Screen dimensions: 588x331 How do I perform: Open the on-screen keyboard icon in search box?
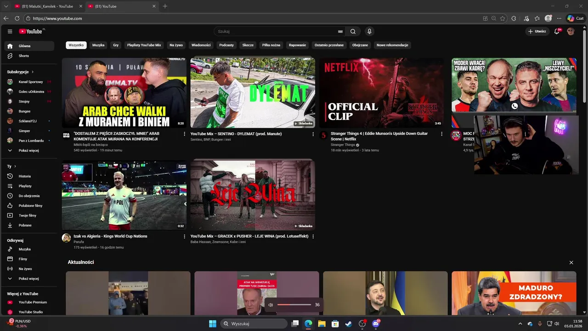[x=340, y=31]
